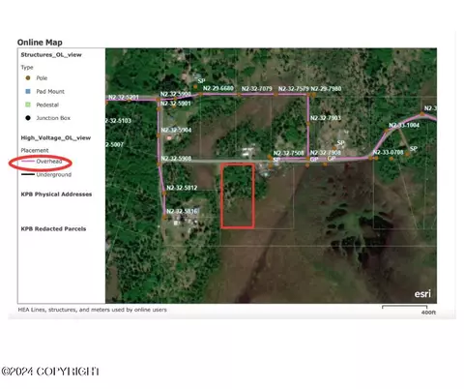Click map label N2-32-5201
The width and height of the screenshot is (464, 389).
(124, 98)
